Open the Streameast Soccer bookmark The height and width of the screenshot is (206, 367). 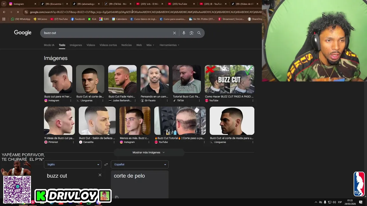click(232, 19)
